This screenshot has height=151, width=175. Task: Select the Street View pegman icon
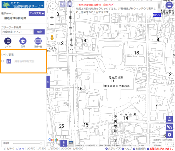[52, 38]
